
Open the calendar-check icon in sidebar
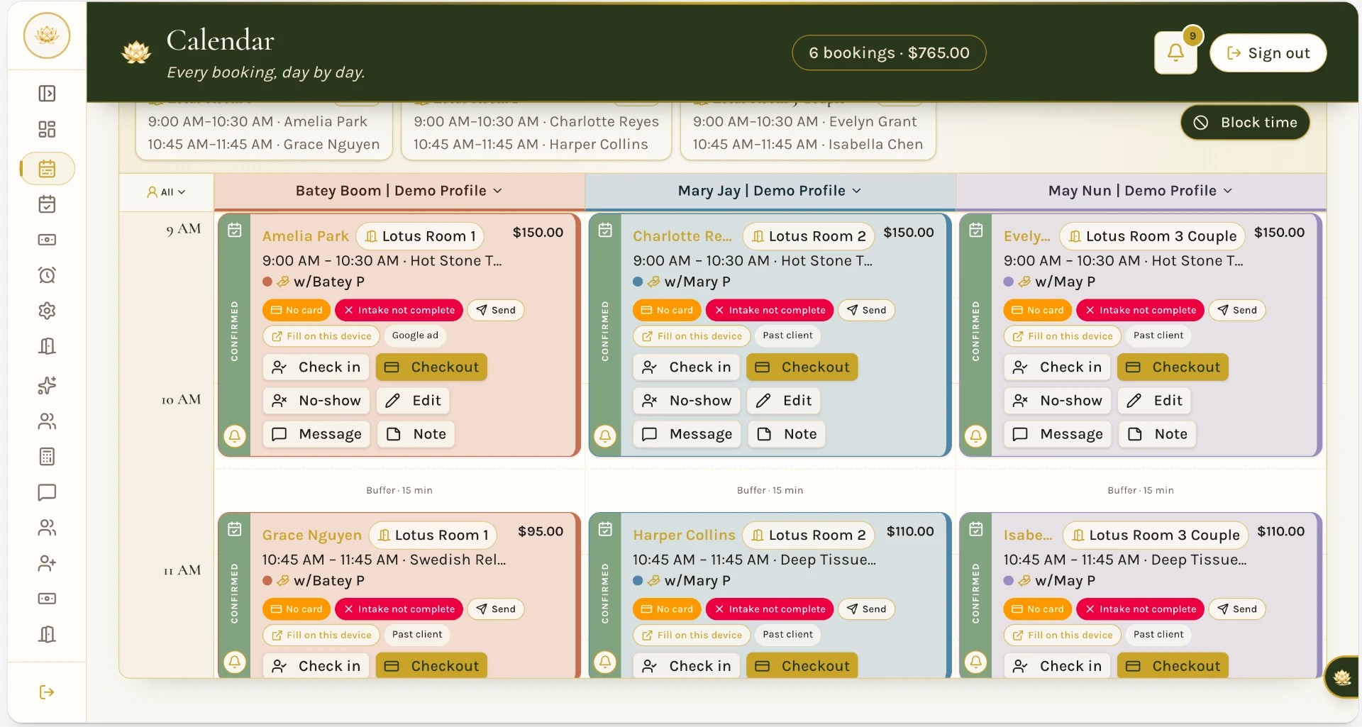[47, 204]
